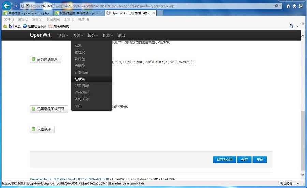Click the browser back arrow button
The height and width of the screenshot is (188, 307).
(6, 6)
